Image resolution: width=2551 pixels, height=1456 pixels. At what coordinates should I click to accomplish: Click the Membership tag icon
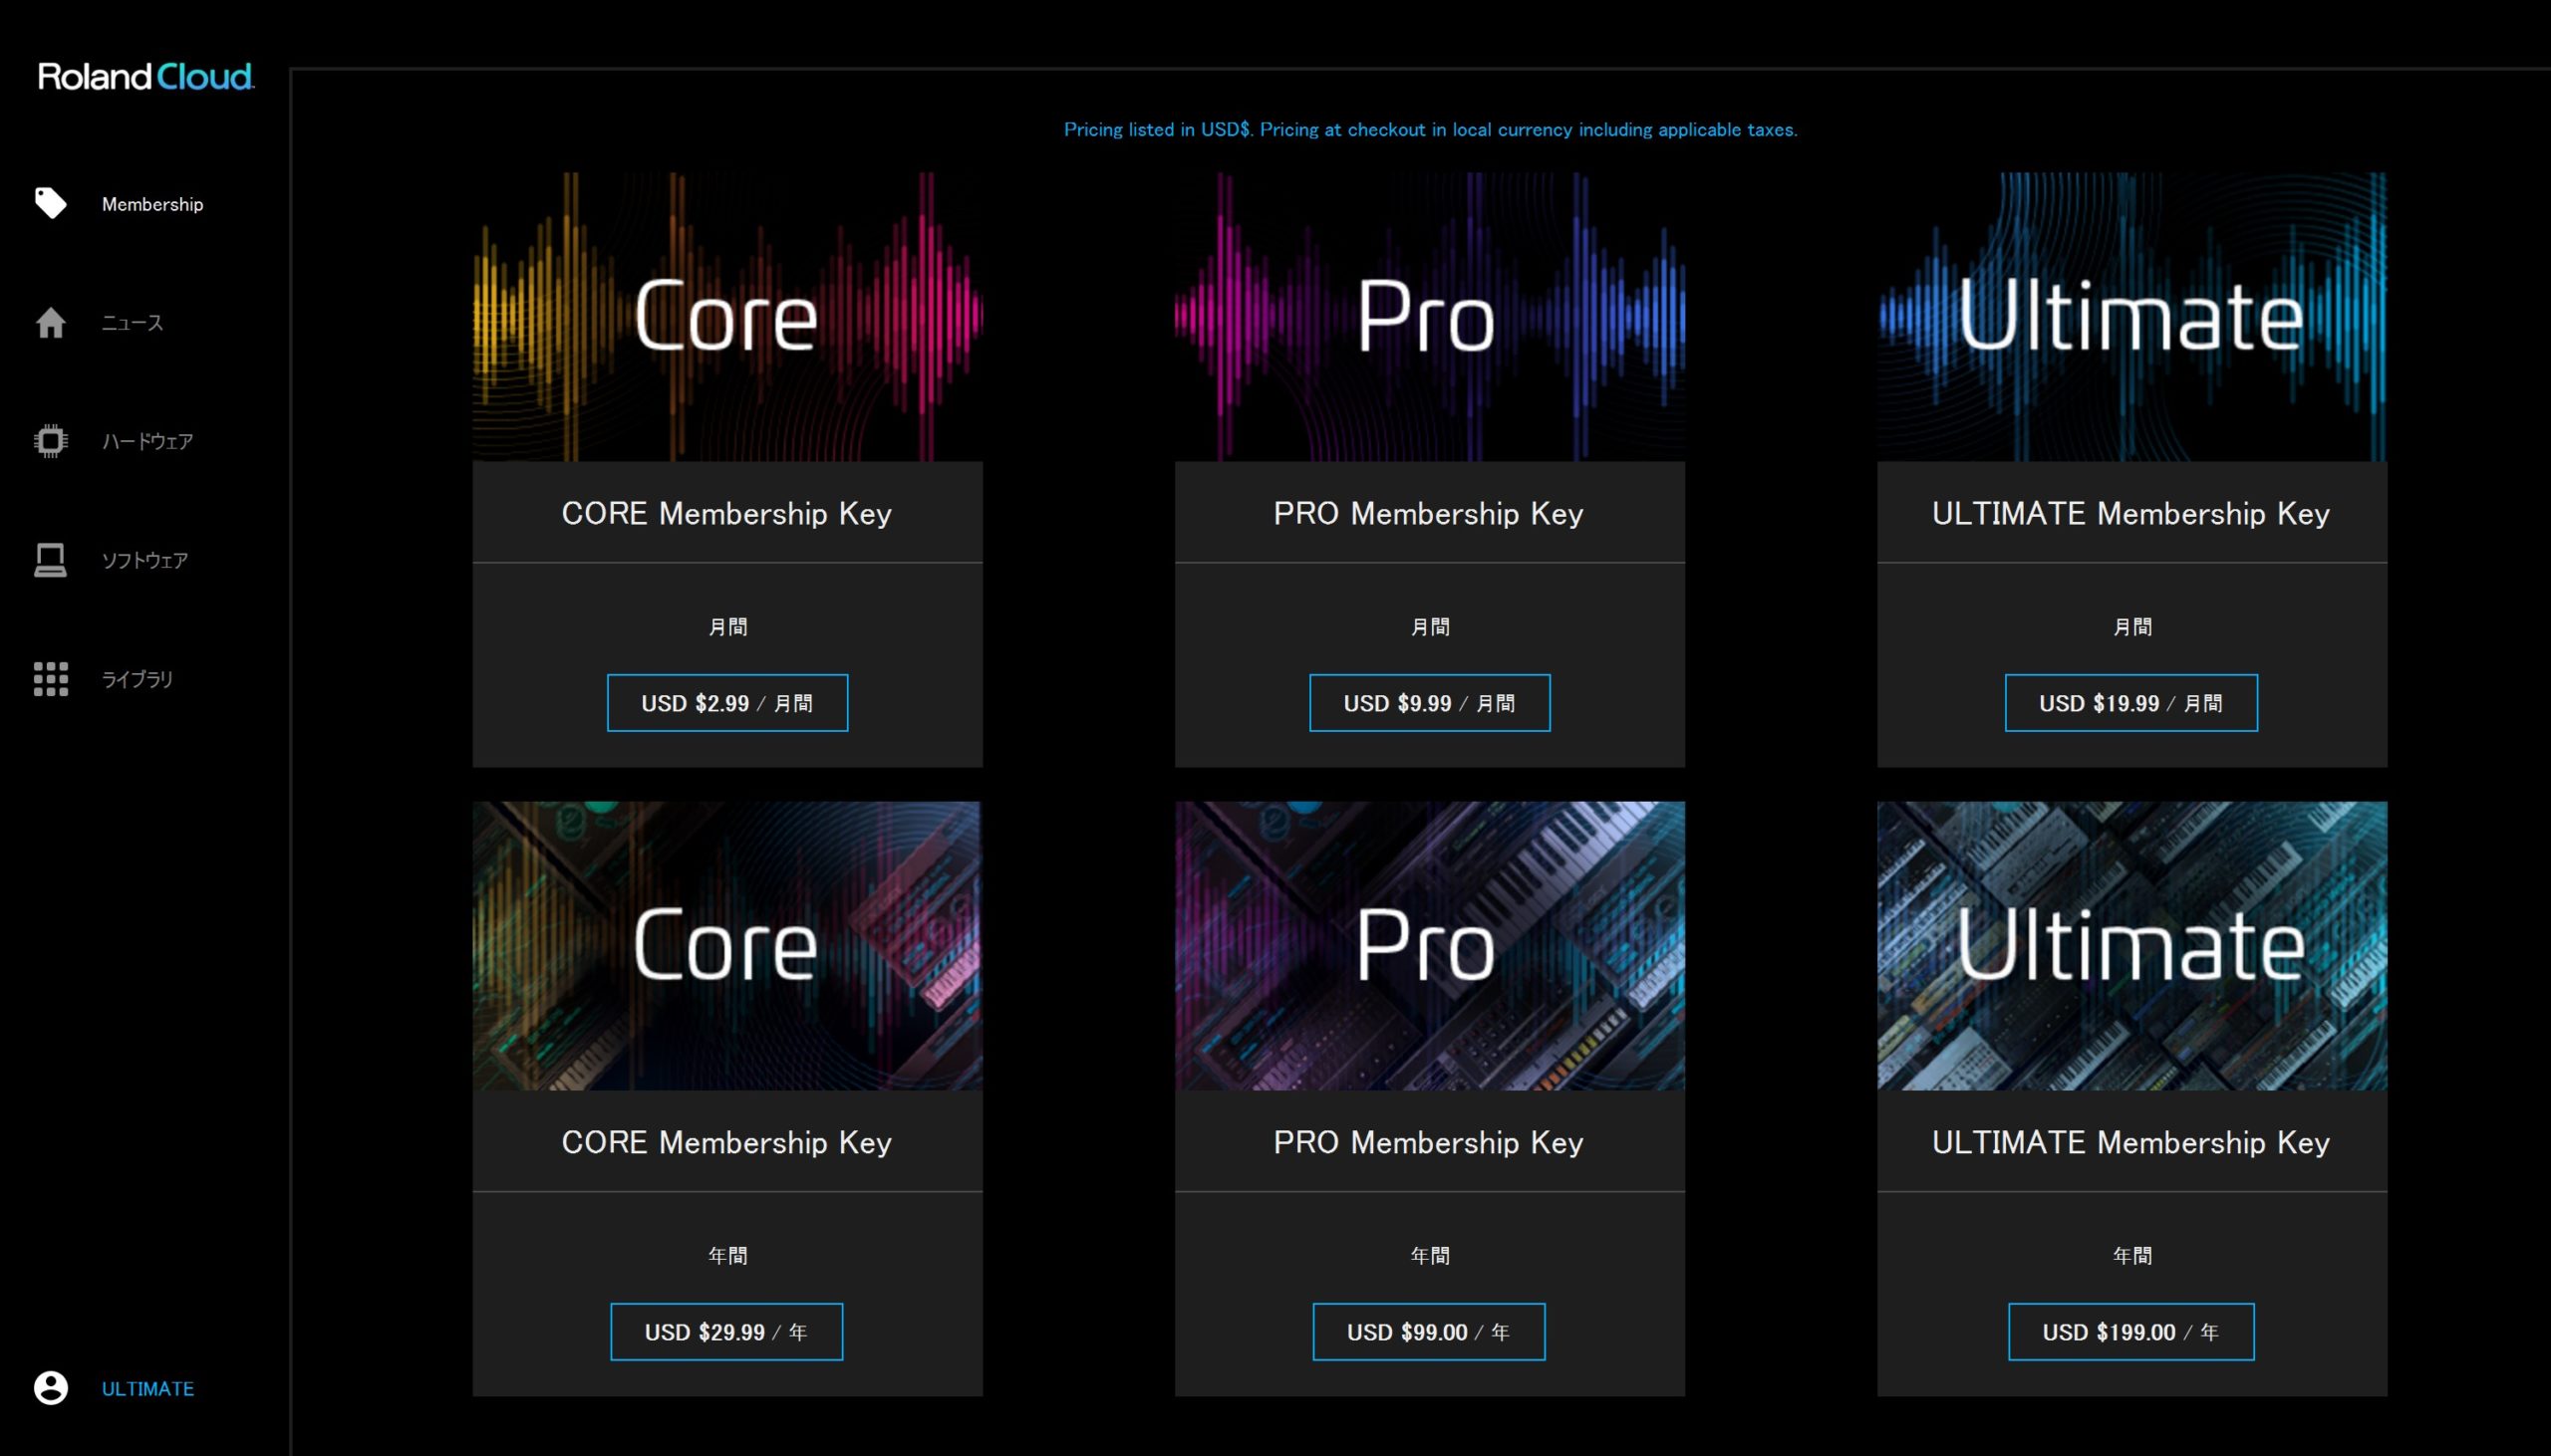click(50, 203)
